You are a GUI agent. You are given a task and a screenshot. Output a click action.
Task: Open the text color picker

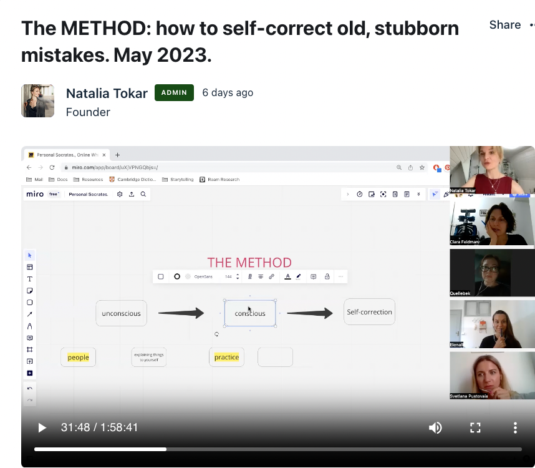[287, 276]
